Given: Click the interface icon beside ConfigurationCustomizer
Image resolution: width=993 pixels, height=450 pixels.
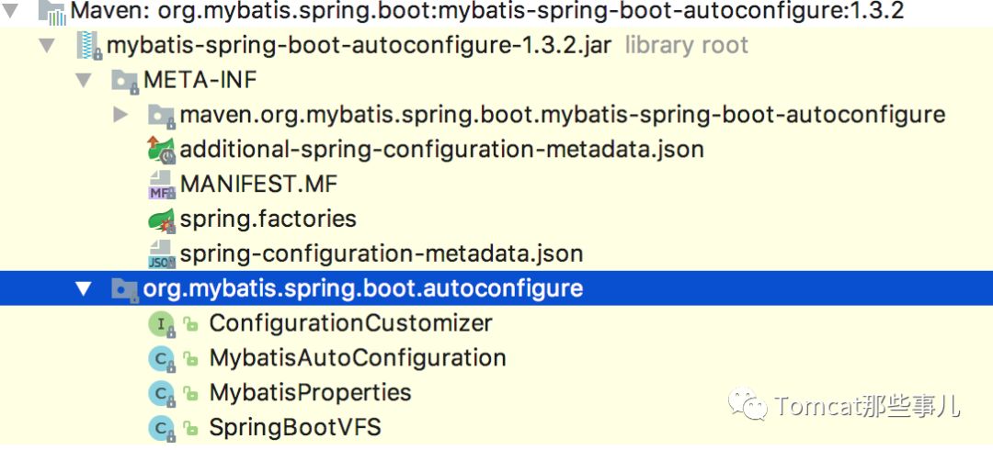Looking at the screenshot, I should [162, 324].
